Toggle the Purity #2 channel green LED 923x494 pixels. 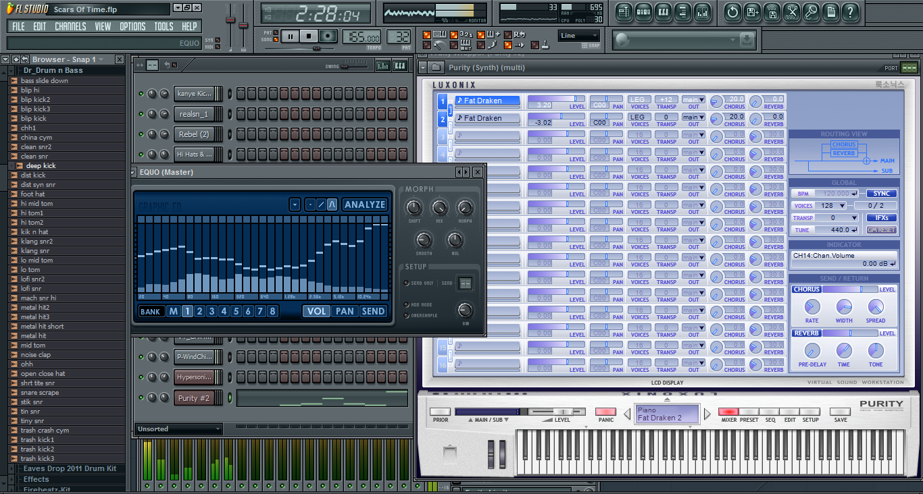(x=141, y=398)
